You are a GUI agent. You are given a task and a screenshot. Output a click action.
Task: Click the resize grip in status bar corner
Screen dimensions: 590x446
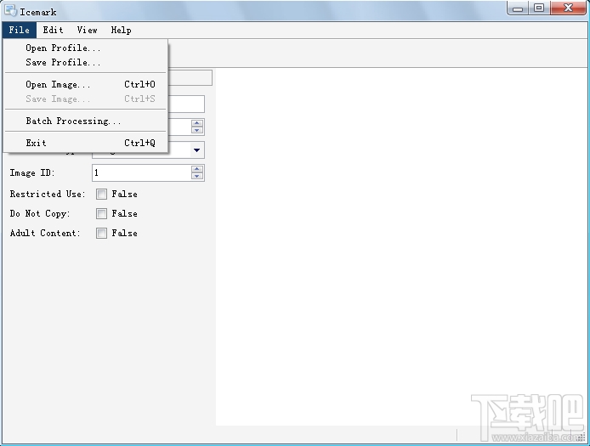pos(582,438)
